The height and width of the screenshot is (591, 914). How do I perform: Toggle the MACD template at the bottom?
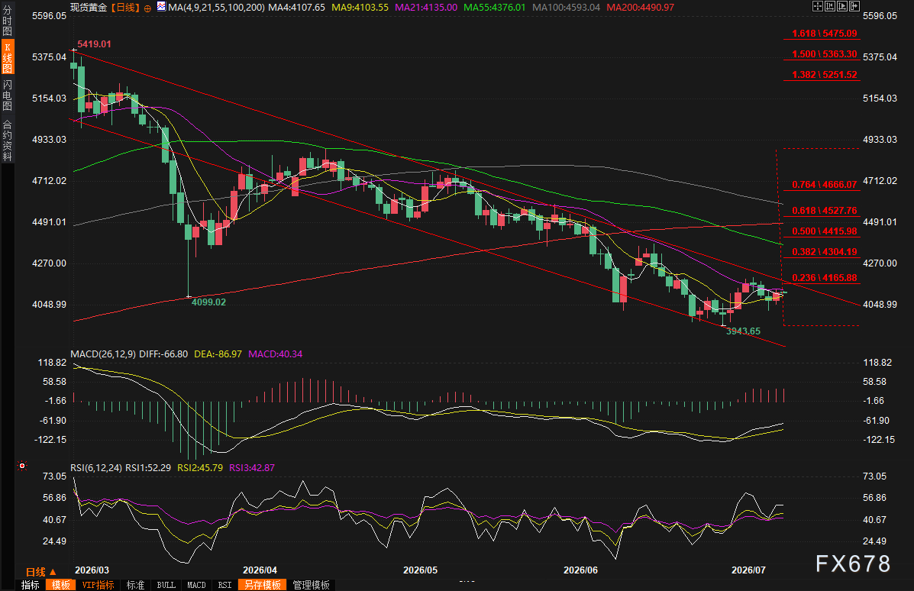pos(196,585)
